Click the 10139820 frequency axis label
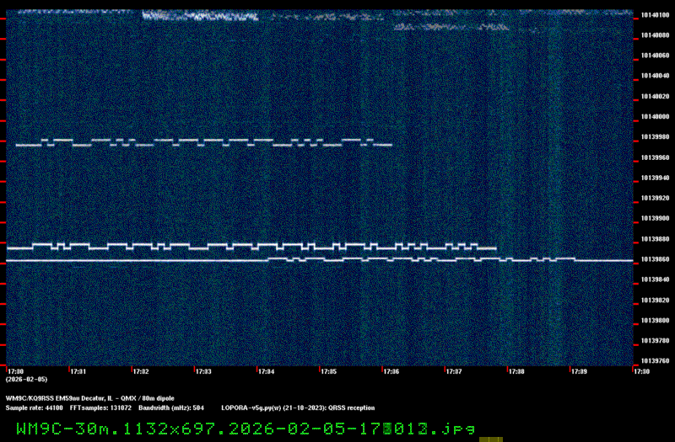 click(655, 301)
